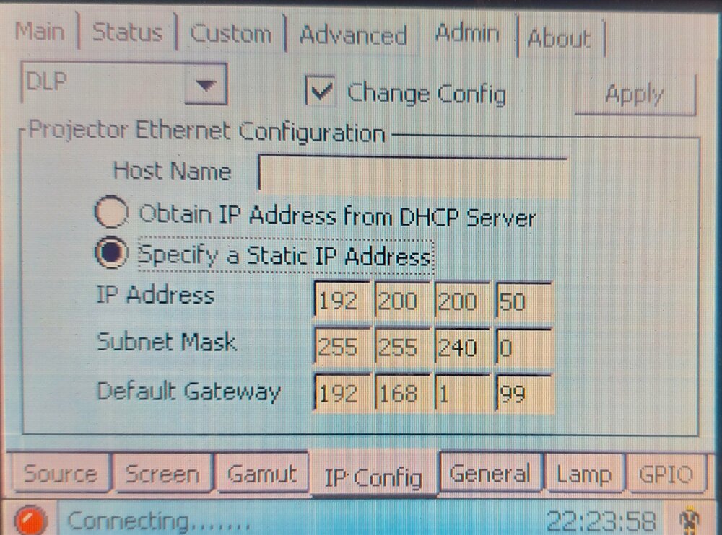722x535 pixels.
Task: Select the Source bottom tab
Action: click(60, 473)
